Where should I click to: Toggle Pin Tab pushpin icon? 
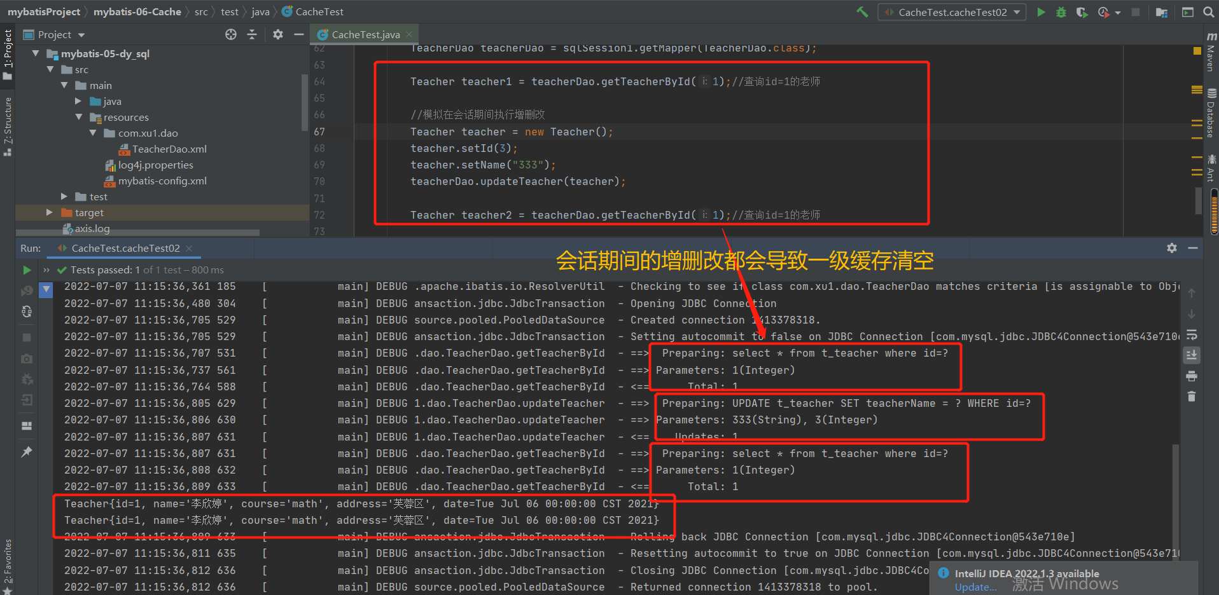click(27, 452)
